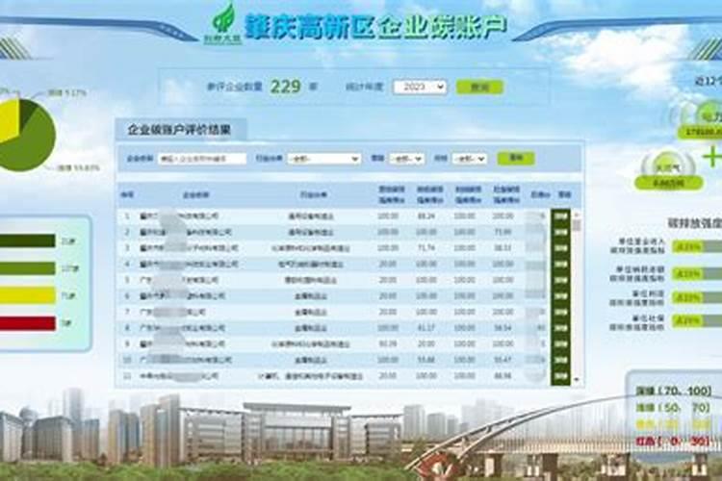Click the light green bar in the legend chart

point(28,268)
